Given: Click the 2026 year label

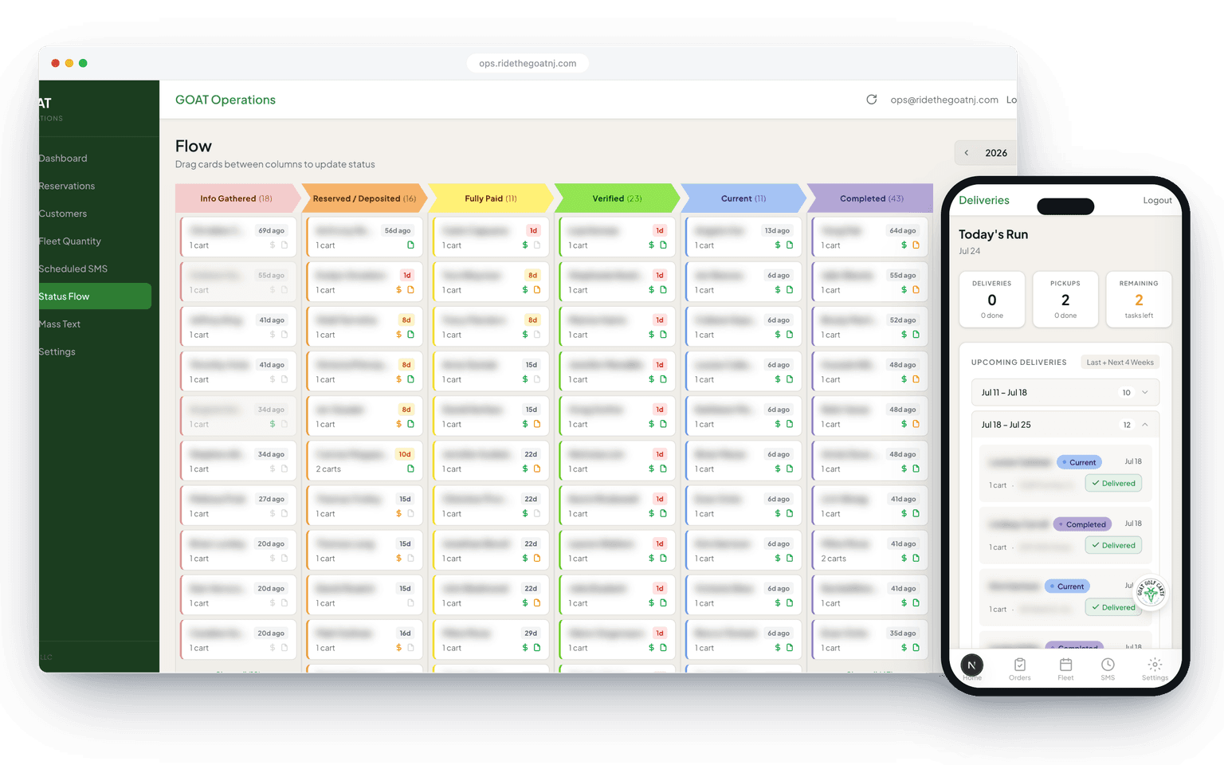Looking at the screenshot, I should point(996,153).
